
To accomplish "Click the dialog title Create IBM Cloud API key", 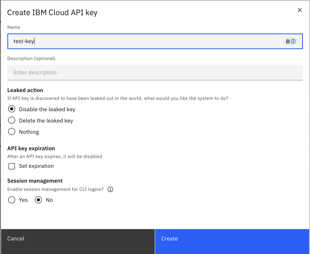I will click(52, 13).
